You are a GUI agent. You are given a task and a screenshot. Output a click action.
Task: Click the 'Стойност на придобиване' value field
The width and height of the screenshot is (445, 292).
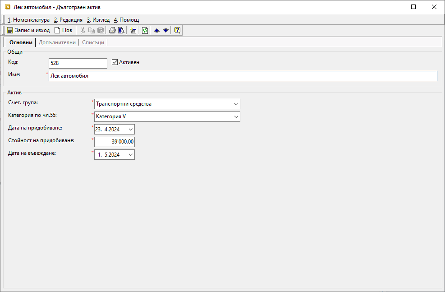115,142
